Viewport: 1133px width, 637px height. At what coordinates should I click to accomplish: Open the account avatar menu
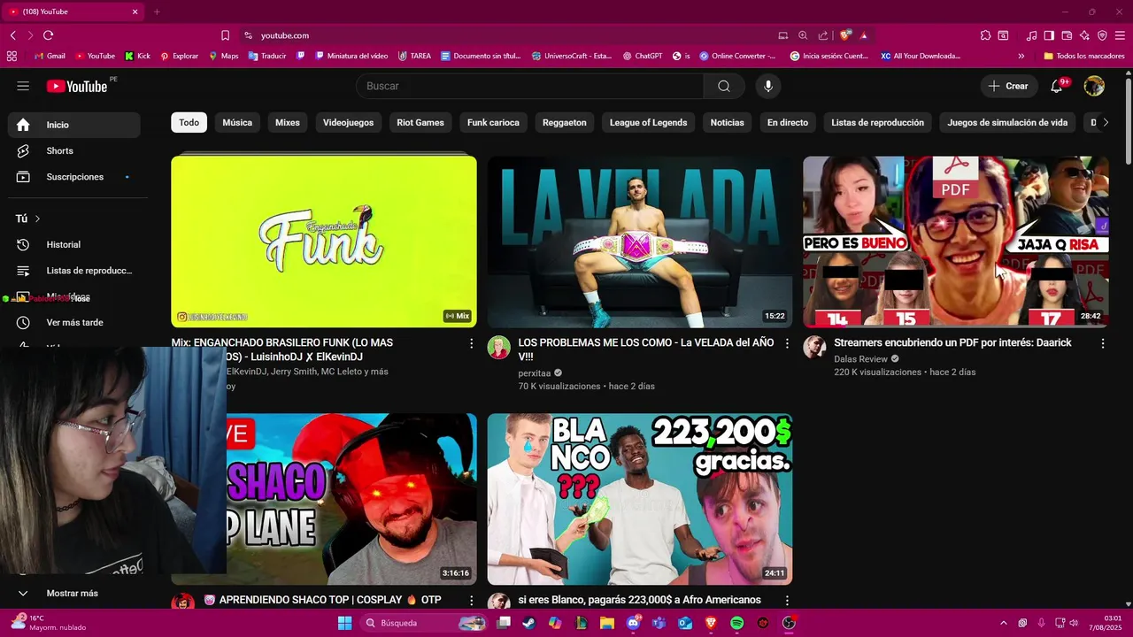pyautogui.click(x=1094, y=86)
